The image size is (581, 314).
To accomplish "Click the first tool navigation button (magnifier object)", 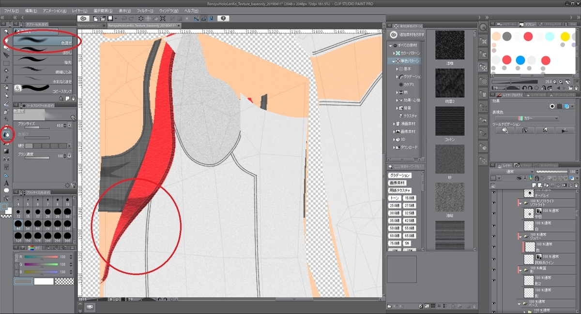I will click(505, 130).
